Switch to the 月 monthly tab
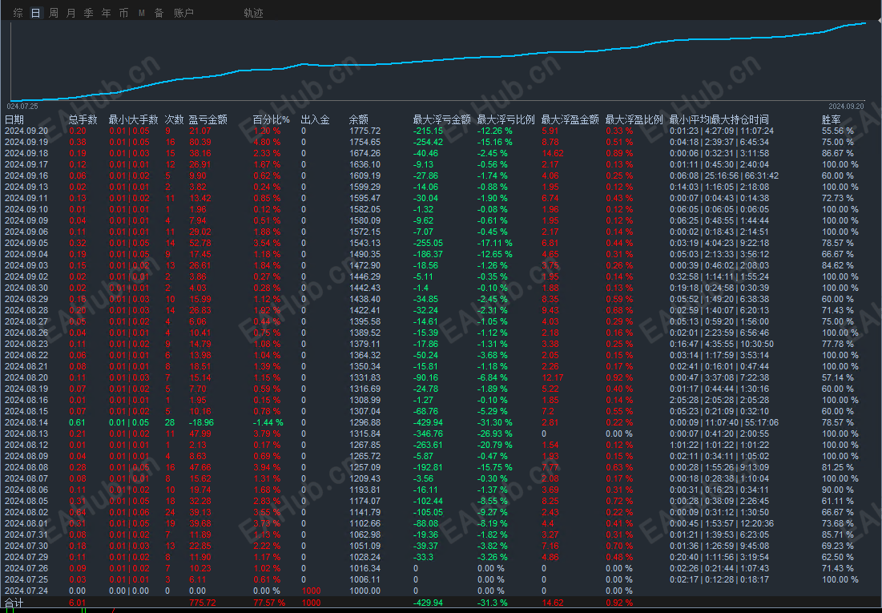This screenshot has width=882, height=613. 70,13
